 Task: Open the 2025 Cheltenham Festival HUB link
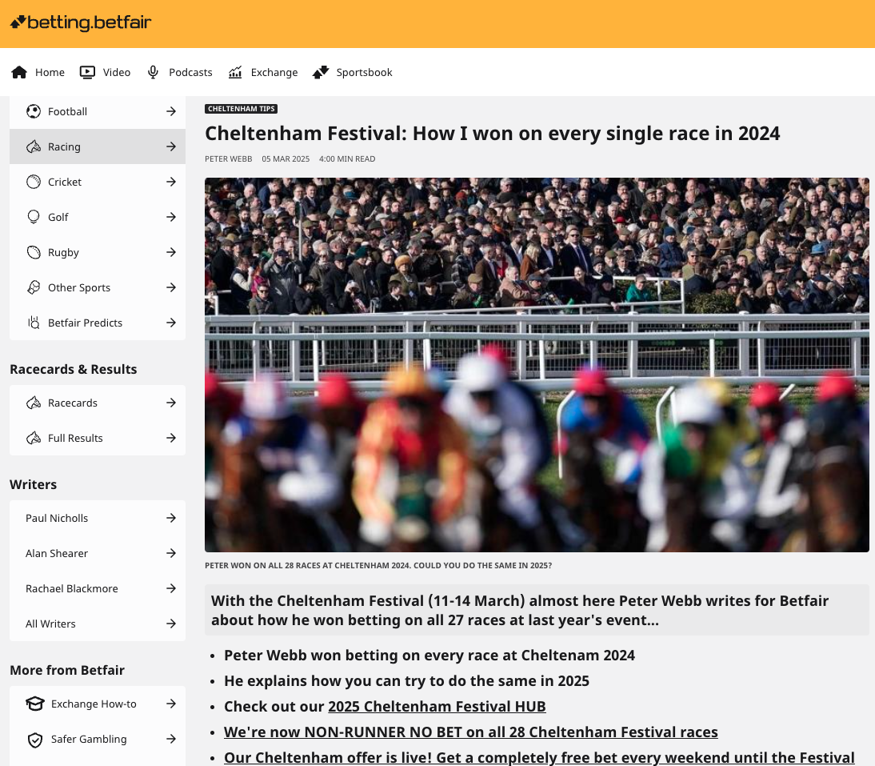point(437,706)
